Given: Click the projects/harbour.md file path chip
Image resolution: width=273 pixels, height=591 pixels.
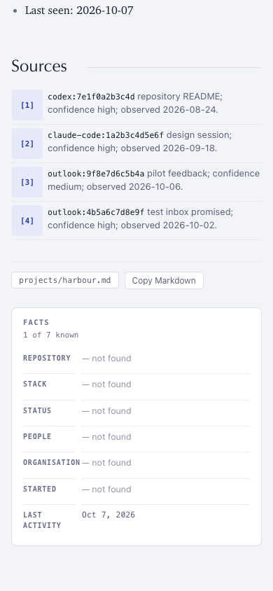Looking at the screenshot, I should (x=65, y=280).
